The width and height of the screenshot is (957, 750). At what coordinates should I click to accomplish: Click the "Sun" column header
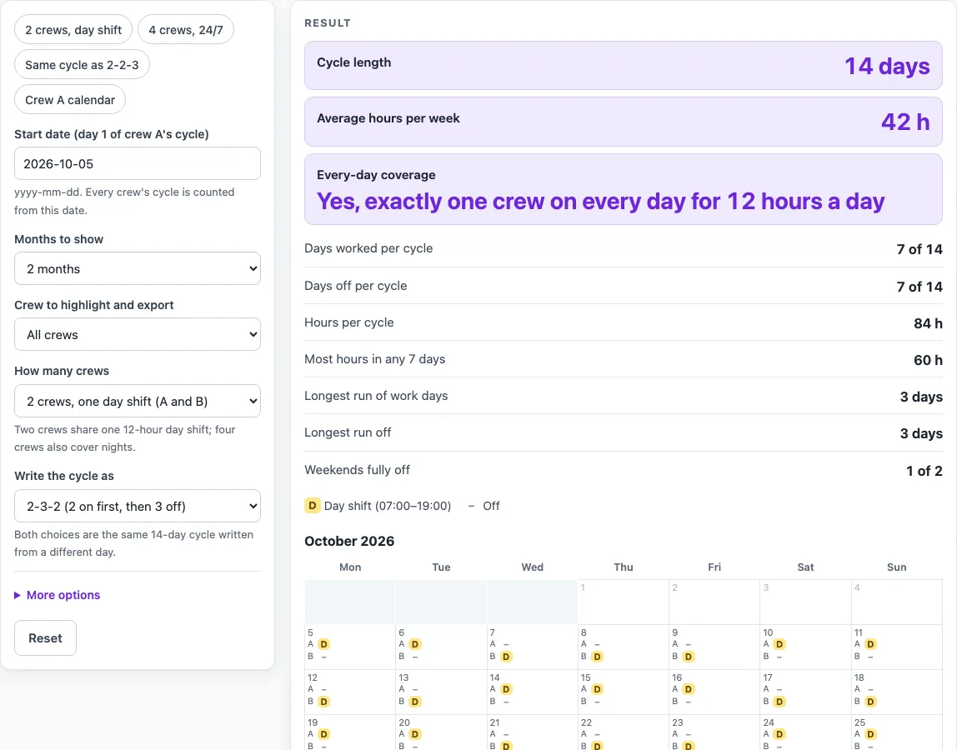click(x=897, y=567)
